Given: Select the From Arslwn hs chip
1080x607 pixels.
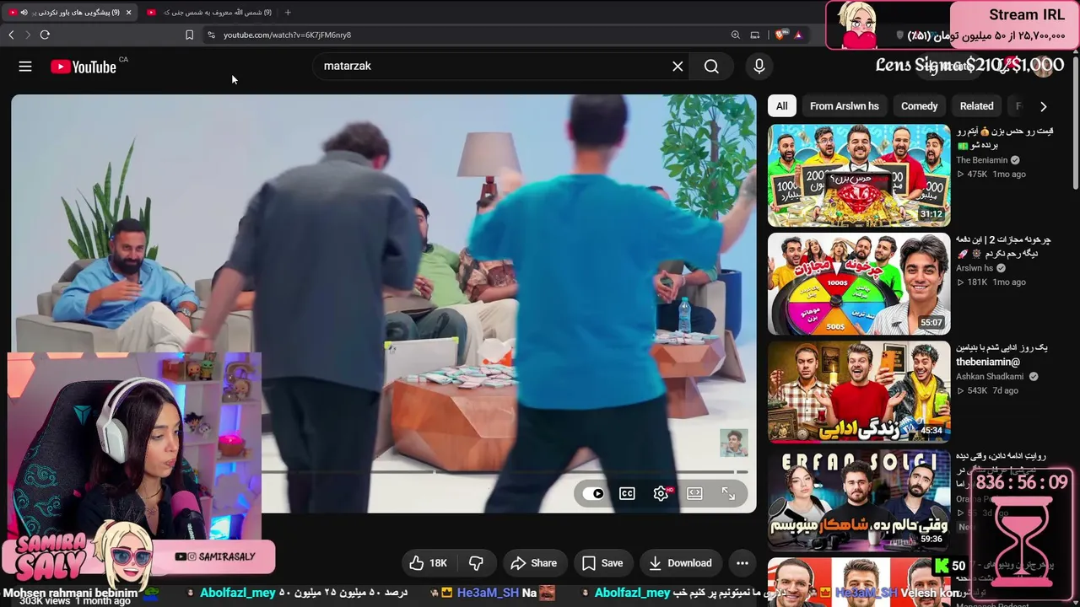Looking at the screenshot, I should (844, 106).
